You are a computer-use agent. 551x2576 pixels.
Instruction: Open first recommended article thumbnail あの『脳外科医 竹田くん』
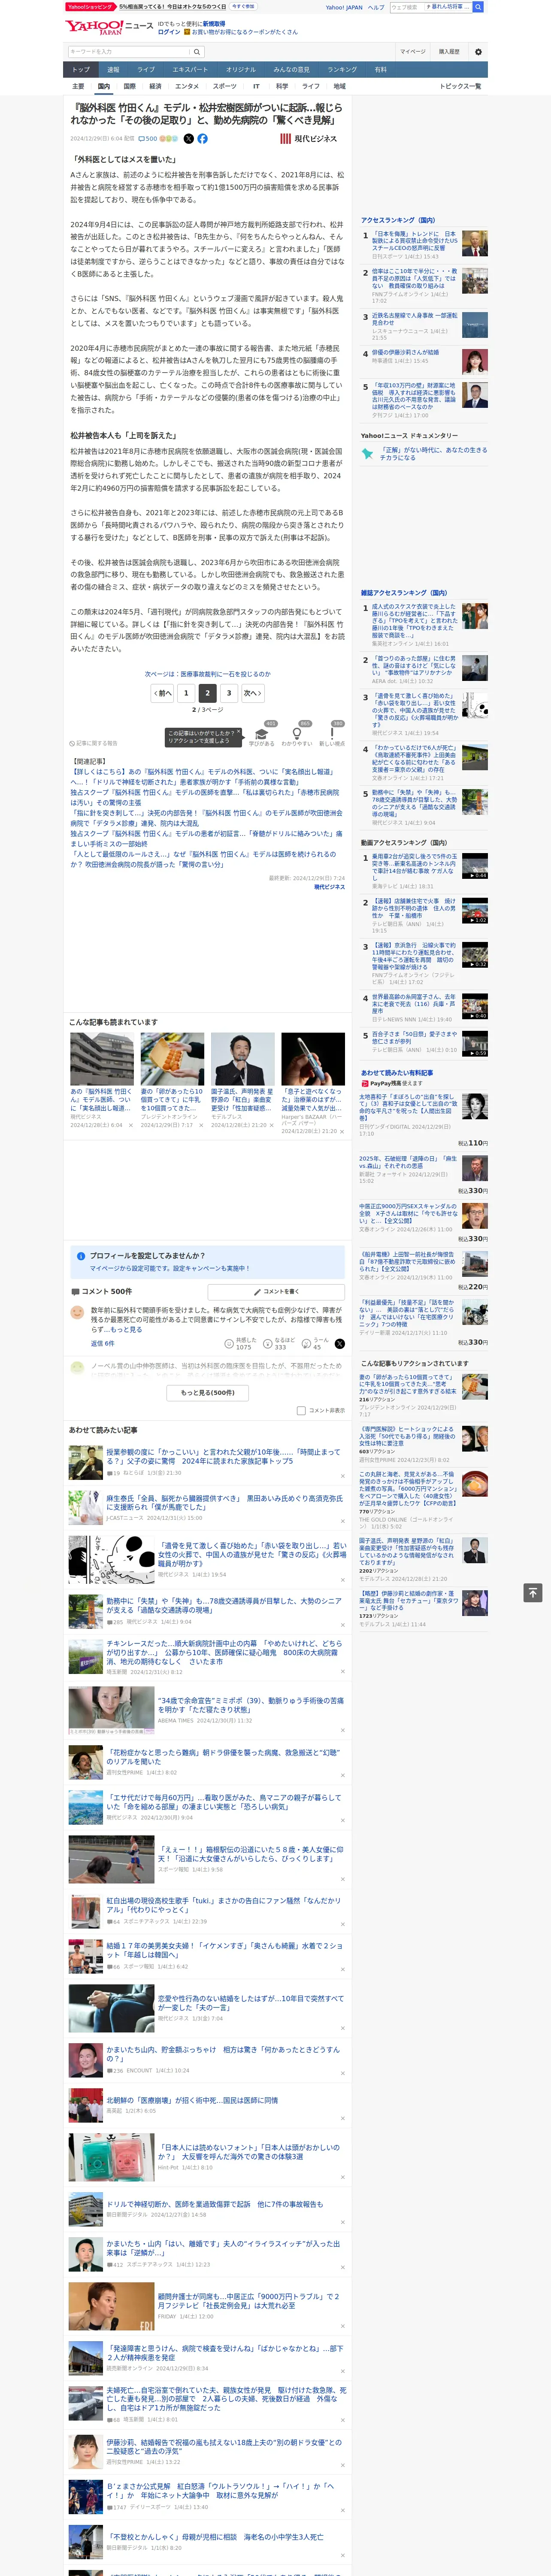coord(102,1059)
